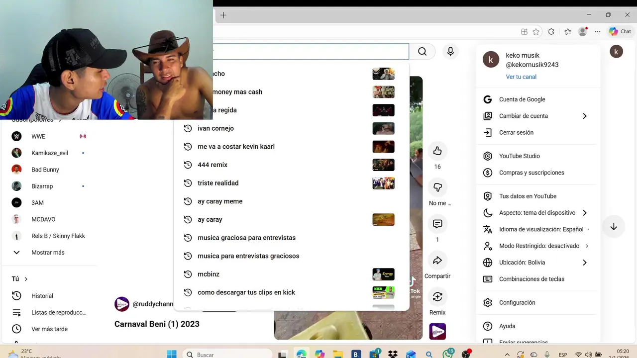Create a Remix of this short
637x358 pixels.
(437, 297)
